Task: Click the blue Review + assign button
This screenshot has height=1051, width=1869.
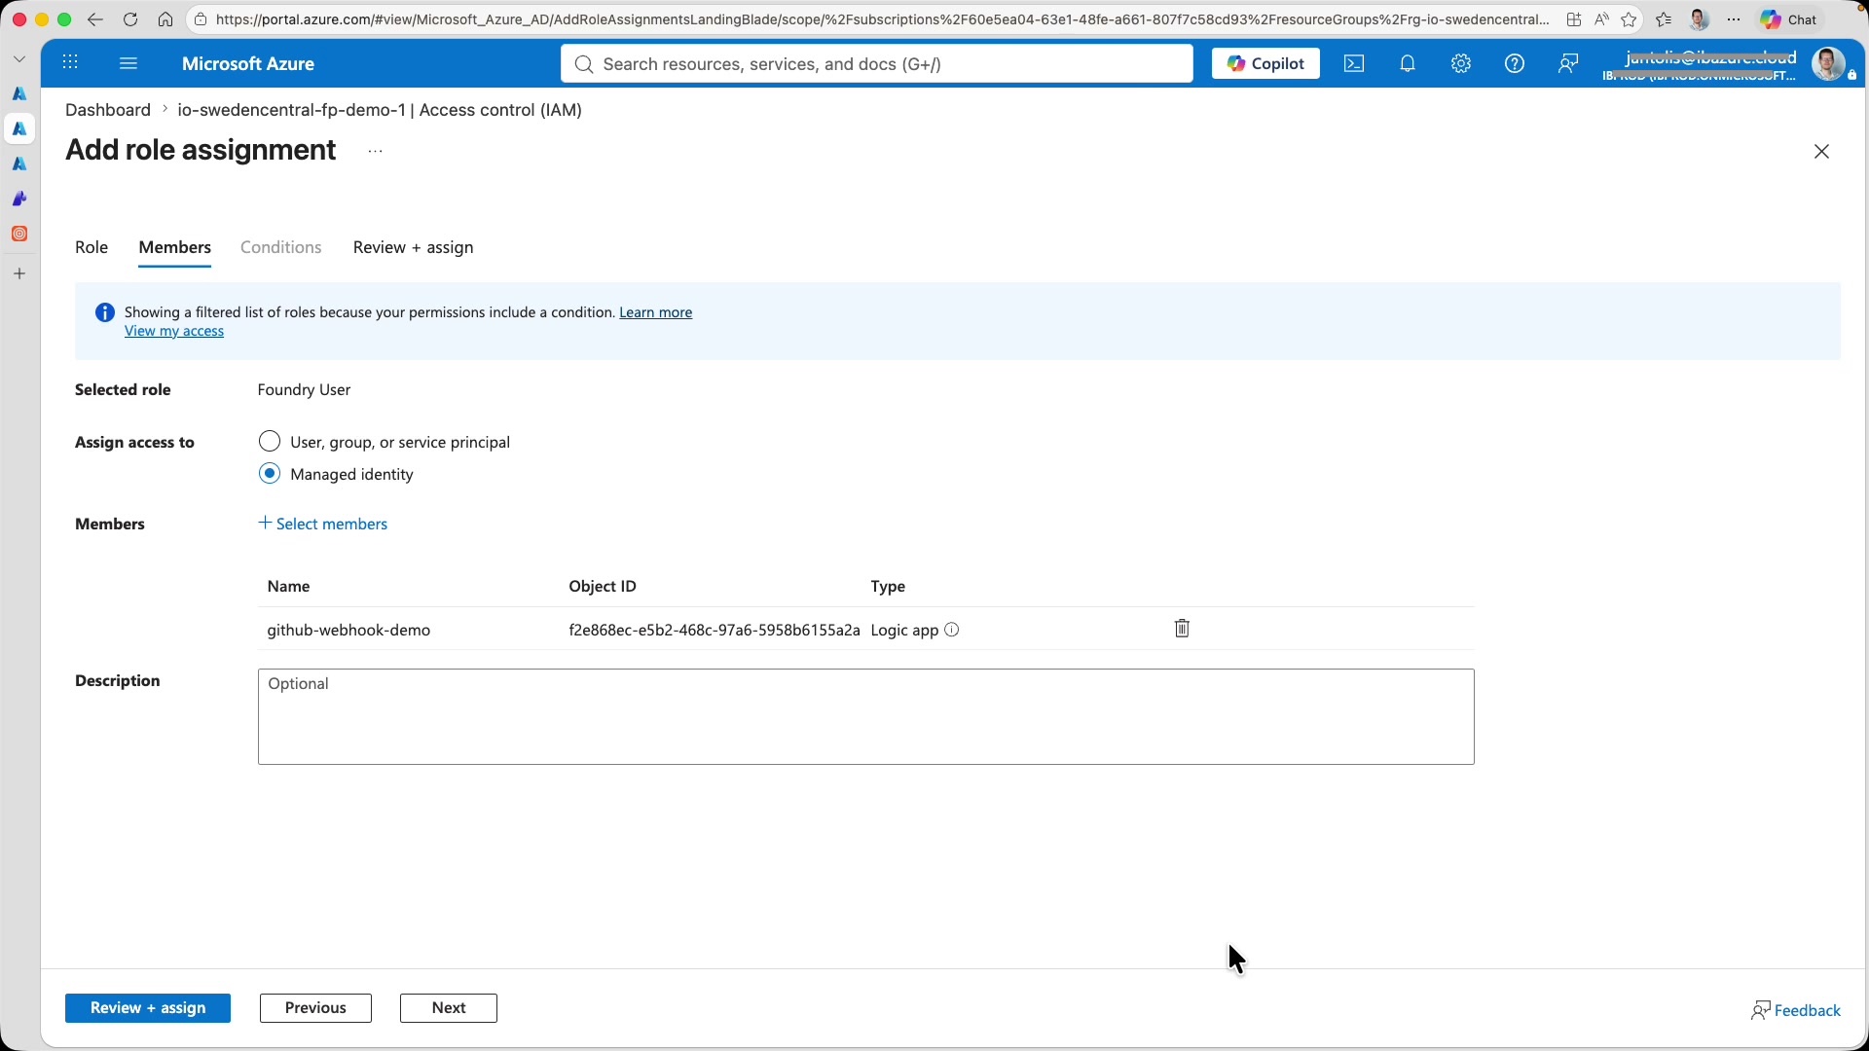Action: point(148,1008)
